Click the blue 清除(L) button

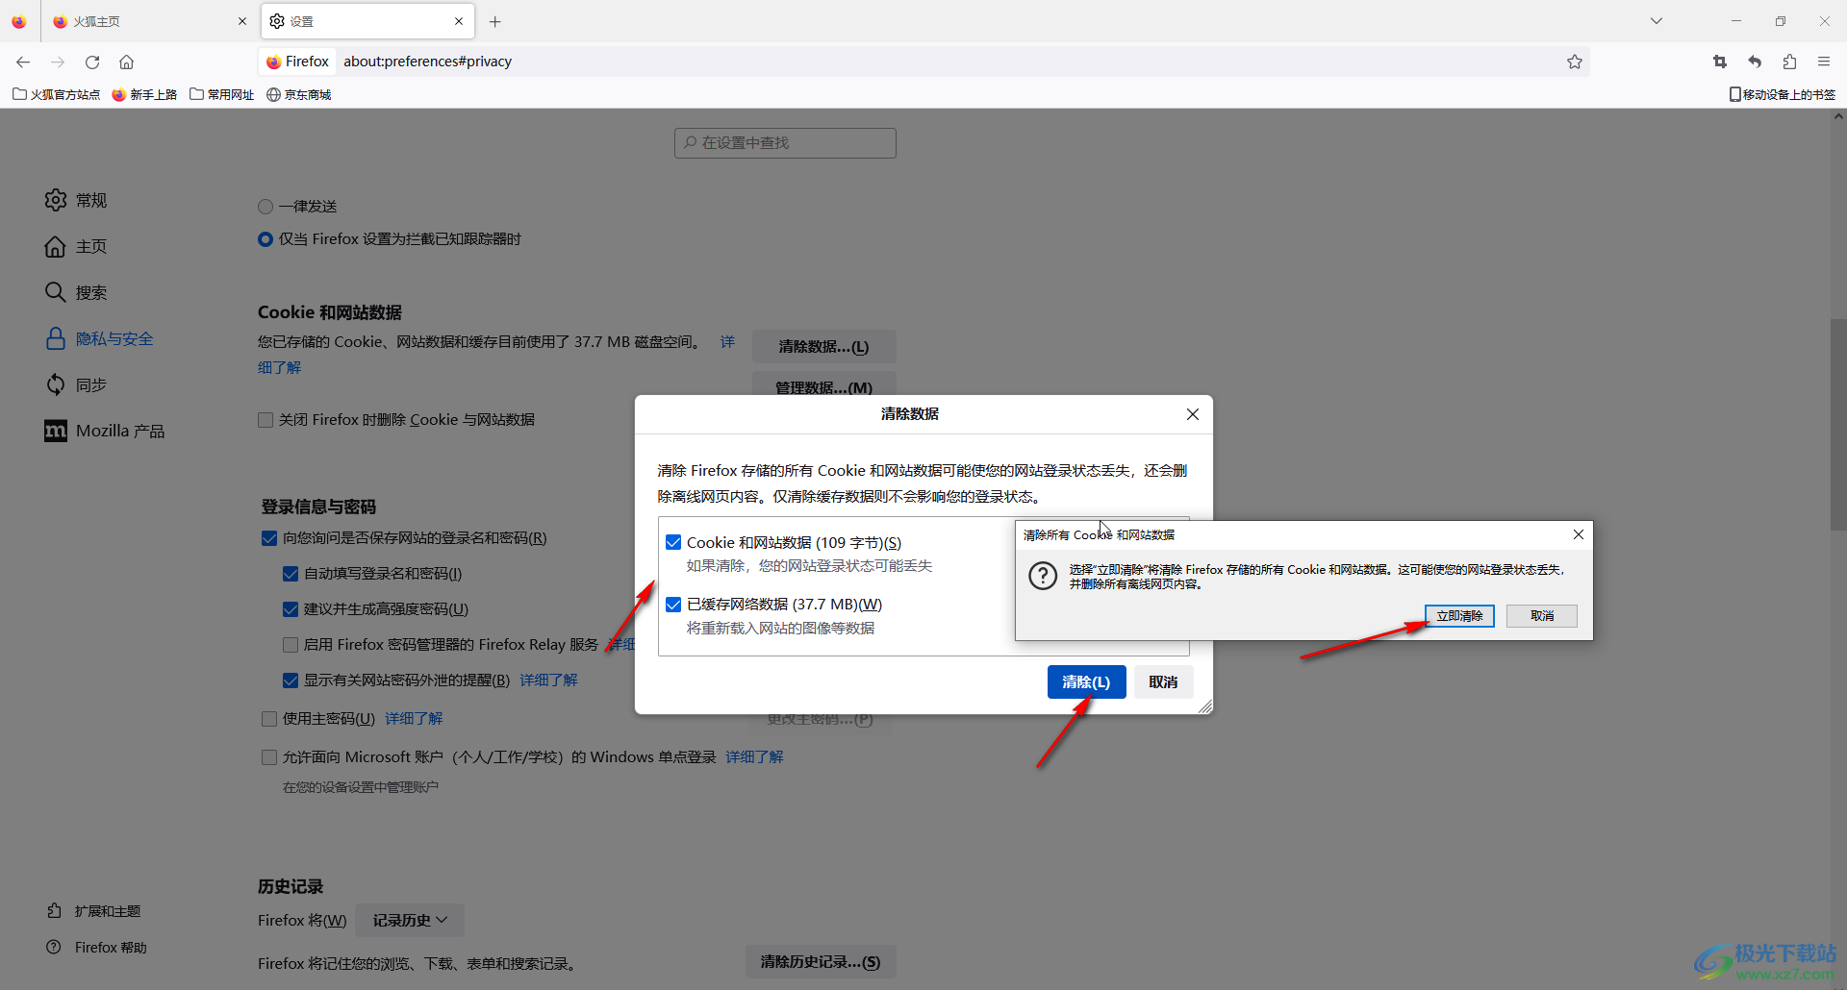click(x=1086, y=681)
